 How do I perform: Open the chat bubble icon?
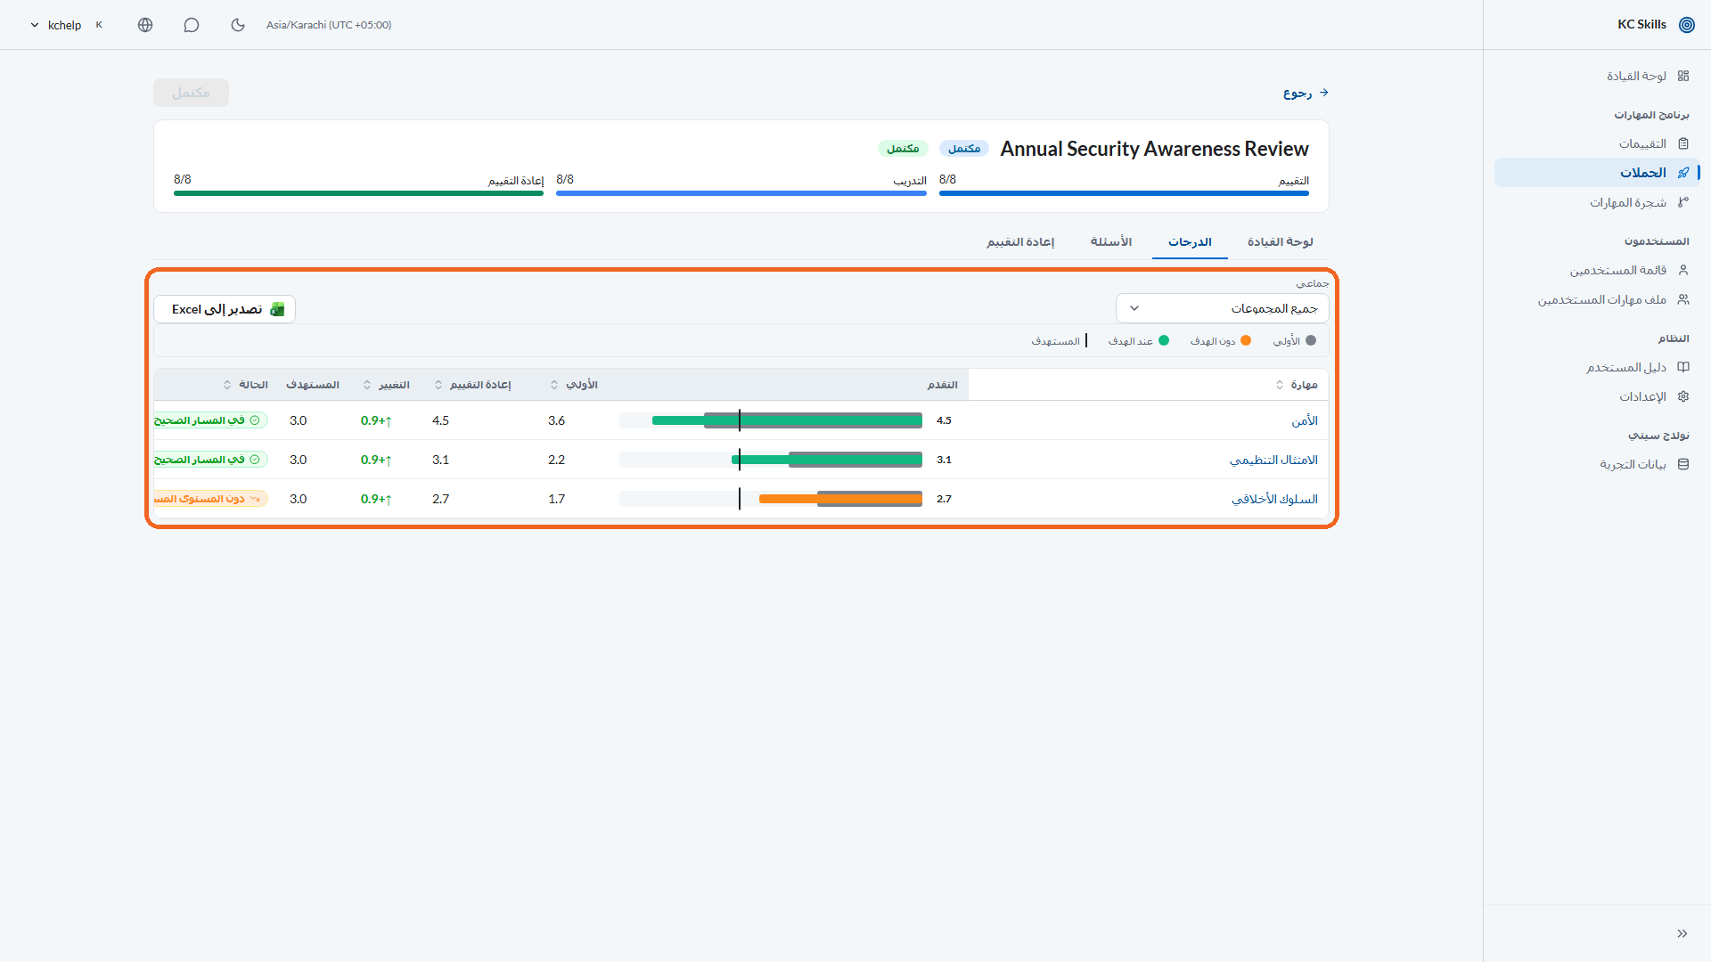coord(192,25)
